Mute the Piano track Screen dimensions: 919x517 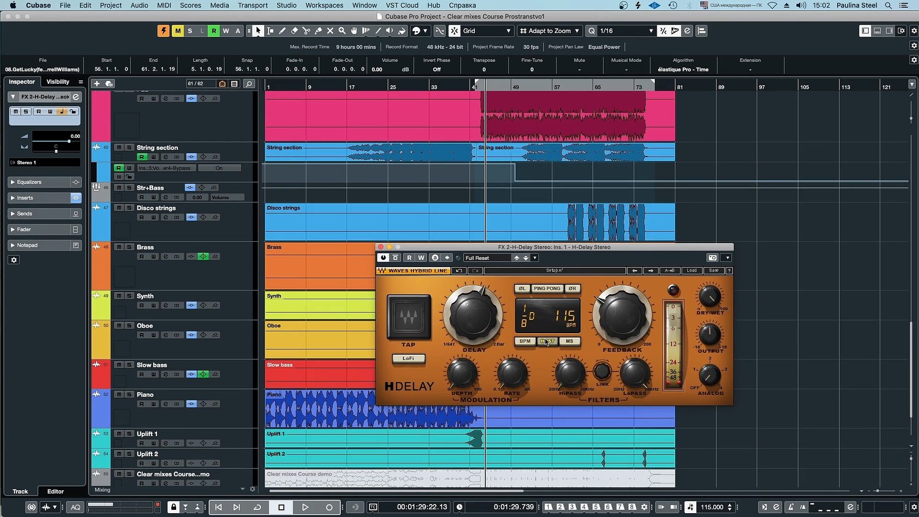[119, 394]
